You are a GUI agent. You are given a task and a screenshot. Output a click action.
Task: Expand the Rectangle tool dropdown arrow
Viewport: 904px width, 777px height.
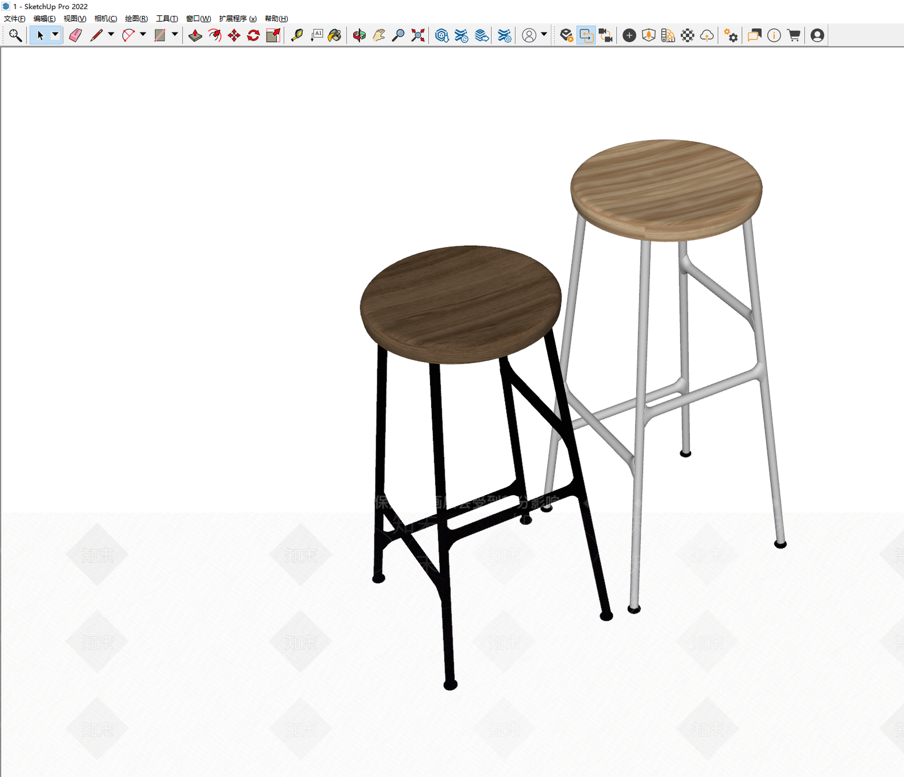point(175,34)
